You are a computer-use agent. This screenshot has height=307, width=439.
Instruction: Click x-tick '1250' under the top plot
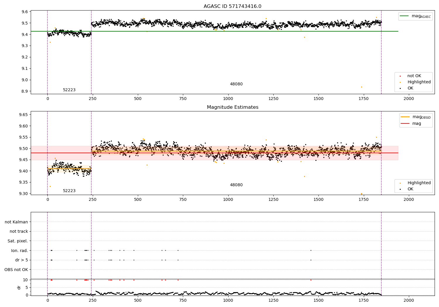tap(273, 99)
